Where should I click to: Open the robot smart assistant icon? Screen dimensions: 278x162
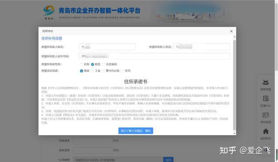click(265, 82)
